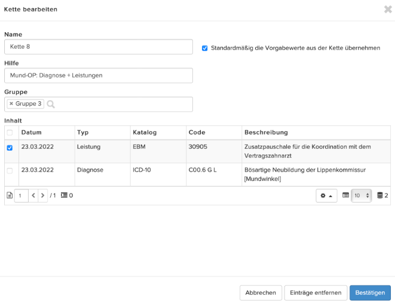Edit the Name field containing Kette 8
Viewport: 395px width, 302px height.
99,46
